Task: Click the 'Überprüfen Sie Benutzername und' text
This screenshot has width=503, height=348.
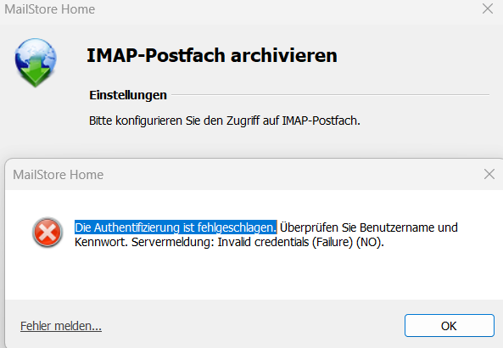Action: (369, 227)
